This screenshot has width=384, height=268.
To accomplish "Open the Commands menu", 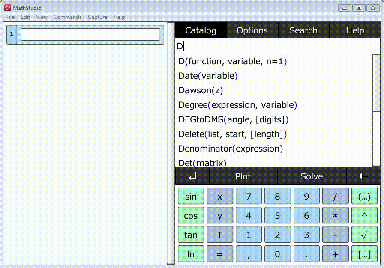I will (68, 17).
